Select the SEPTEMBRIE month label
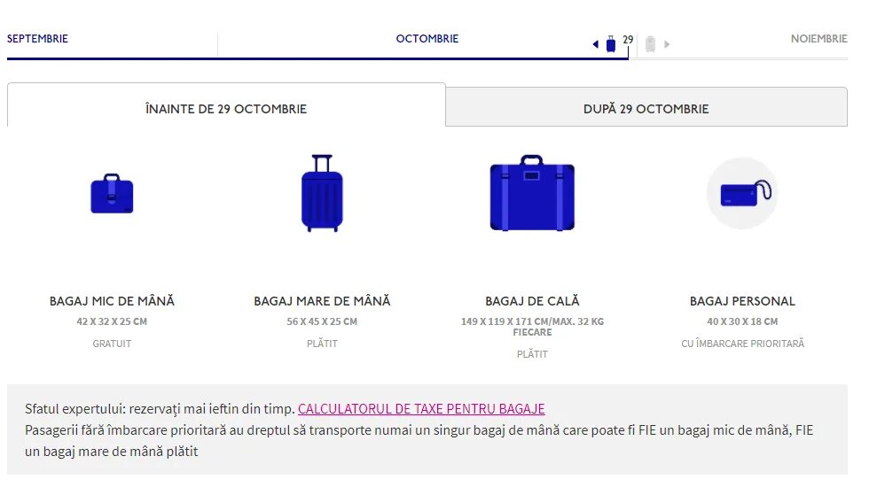 37,39
